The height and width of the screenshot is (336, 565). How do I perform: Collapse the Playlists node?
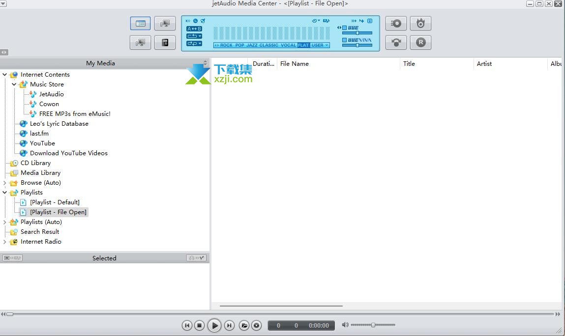5,193
